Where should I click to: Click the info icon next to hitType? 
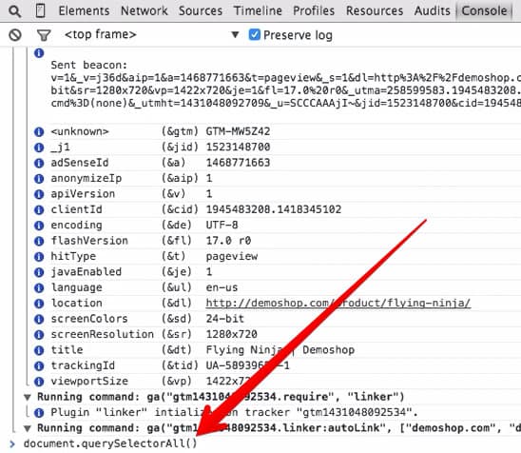(39, 257)
